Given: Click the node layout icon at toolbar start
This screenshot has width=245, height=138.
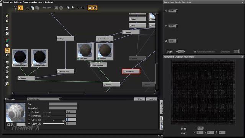Looking at the screenshot, I should pyautogui.click(x=15, y=8).
